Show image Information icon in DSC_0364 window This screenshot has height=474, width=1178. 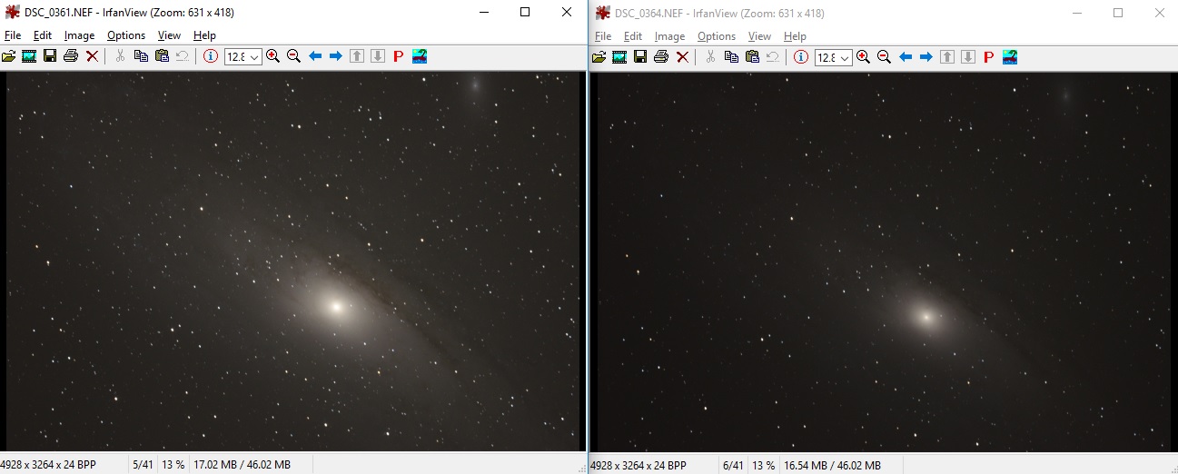(x=801, y=56)
